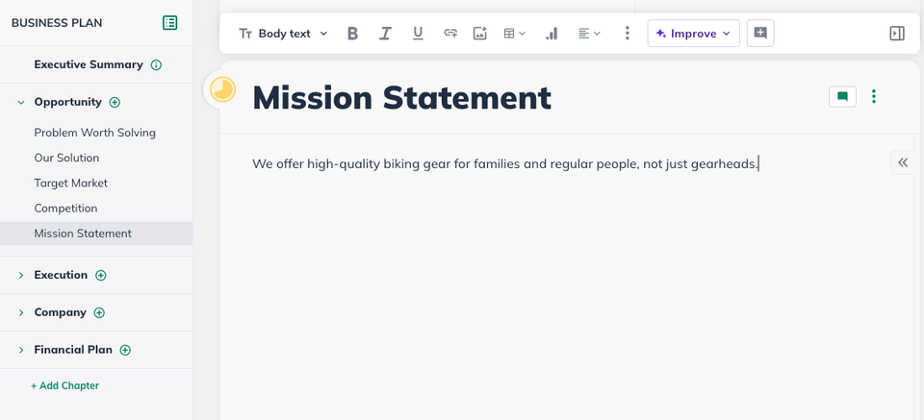Toggle bold formatting
Image resolution: width=924 pixels, height=420 pixels.
(x=352, y=34)
